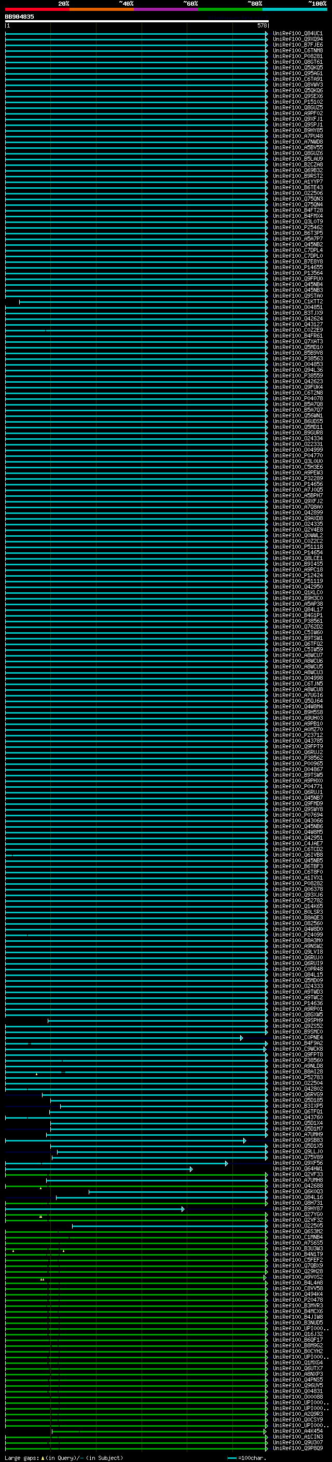This screenshot has height=1462, width=332.
Task: Select hit label UniRef100_C1KTI2
Action: (297, 302)
